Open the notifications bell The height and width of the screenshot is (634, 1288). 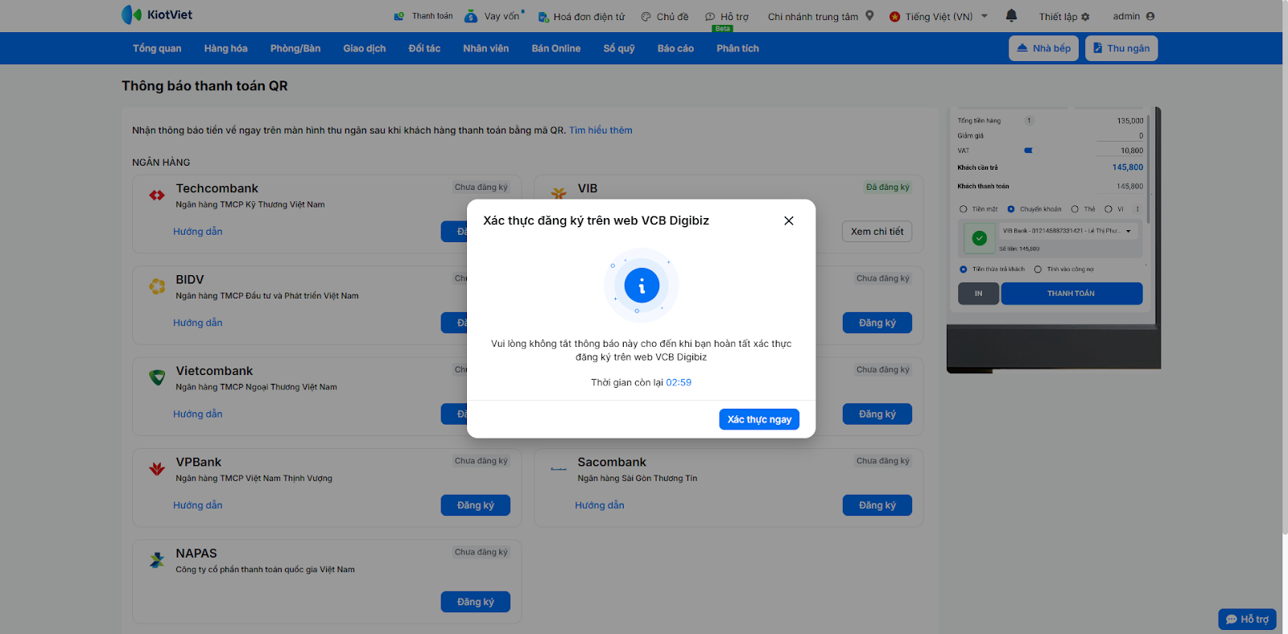[x=1012, y=15]
